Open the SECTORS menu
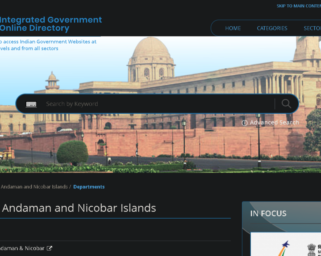The height and width of the screenshot is (256, 321). point(312,28)
